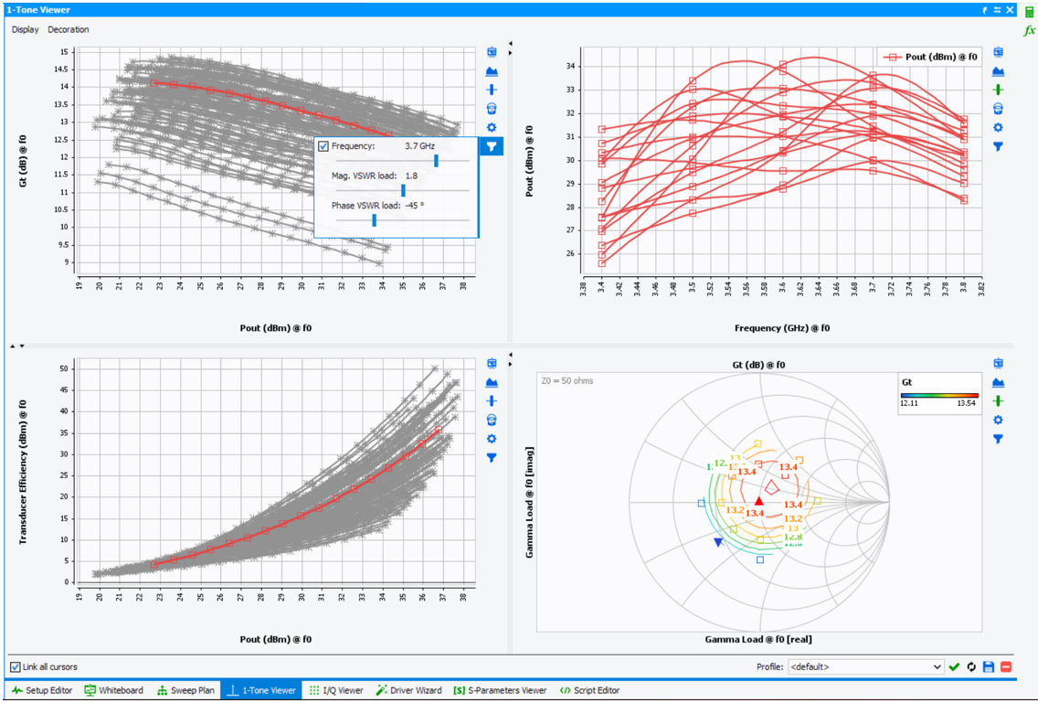1038x703 pixels.
Task: Open the fx formula editor icon
Action: pos(1030,30)
